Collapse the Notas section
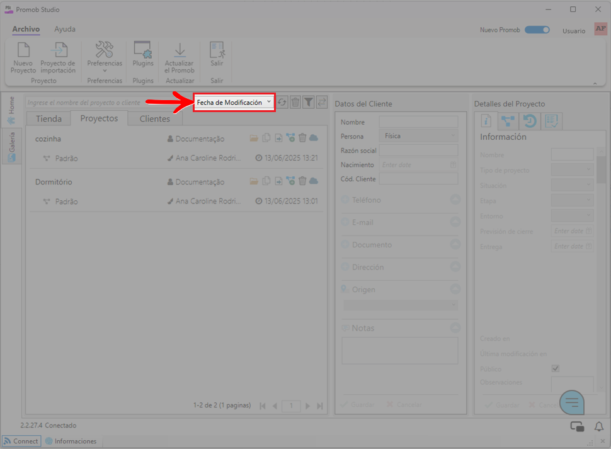 click(455, 328)
